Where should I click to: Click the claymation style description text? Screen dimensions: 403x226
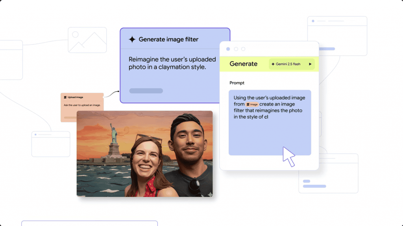pyautogui.click(x=172, y=63)
